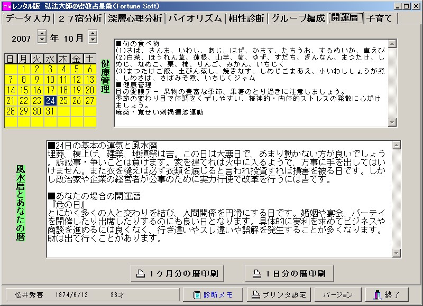Screen dimensions: 423x306
Task: Select day 19 in the calendar
Action: 77,90
